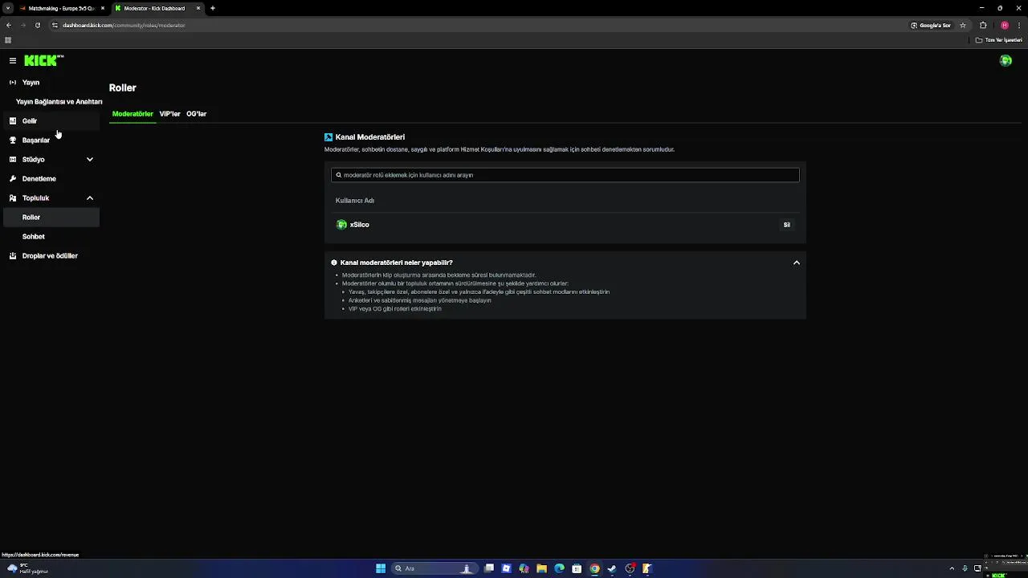Close the Moderator - Kick Dashboard tab
The height and width of the screenshot is (578, 1028).
click(x=198, y=8)
